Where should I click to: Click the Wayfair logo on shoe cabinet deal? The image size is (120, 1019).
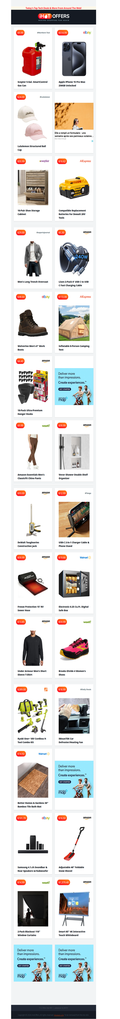[x=45, y=161]
